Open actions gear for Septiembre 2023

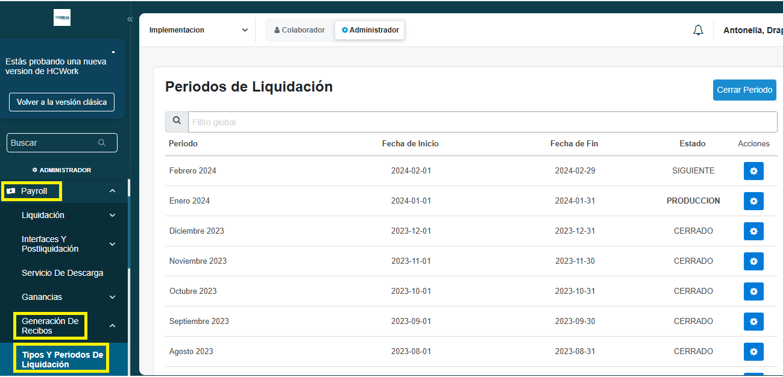(753, 322)
